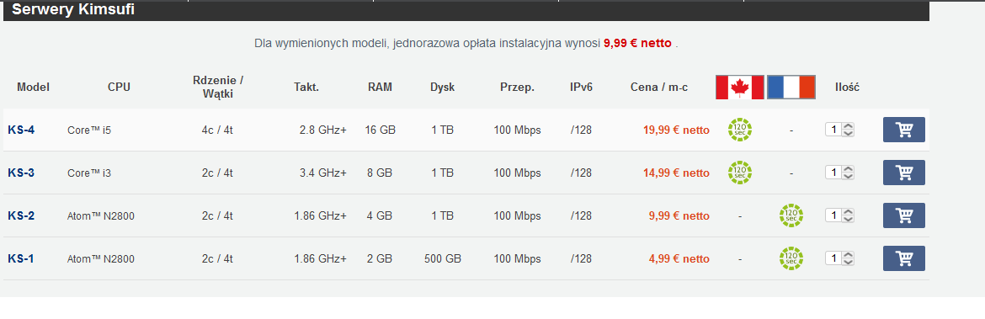The height and width of the screenshot is (319, 985).
Task: Click the France flag icon
Action: (791, 88)
